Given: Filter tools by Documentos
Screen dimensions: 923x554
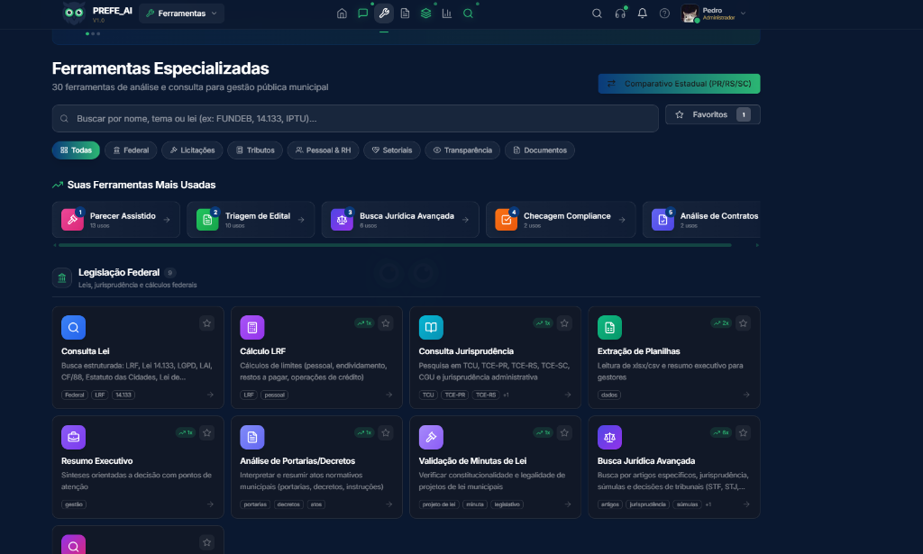Looking at the screenshot, I should click(x=539, y=150).
